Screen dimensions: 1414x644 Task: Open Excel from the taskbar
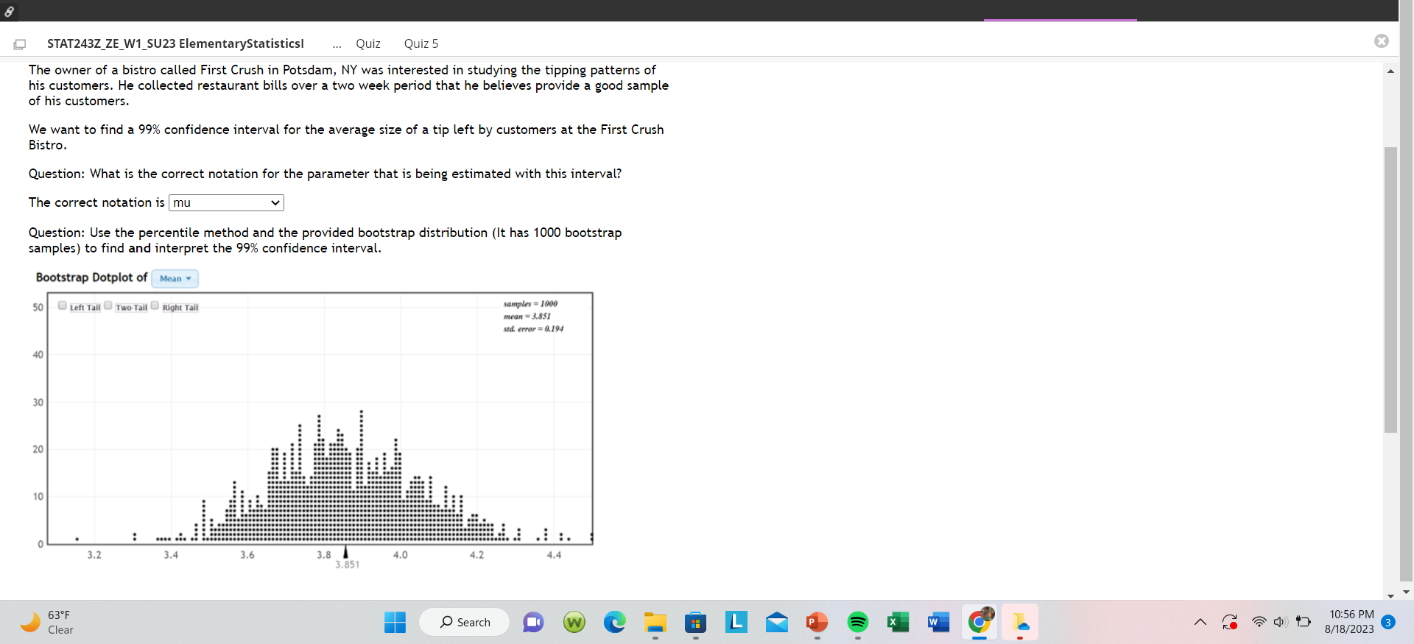click(898, 623)
